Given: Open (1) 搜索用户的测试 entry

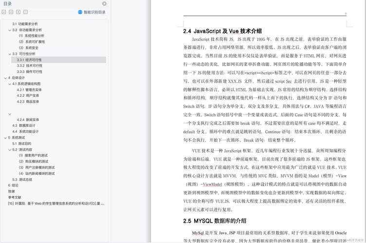Looking at the screenshot, I should coord(33,156).
